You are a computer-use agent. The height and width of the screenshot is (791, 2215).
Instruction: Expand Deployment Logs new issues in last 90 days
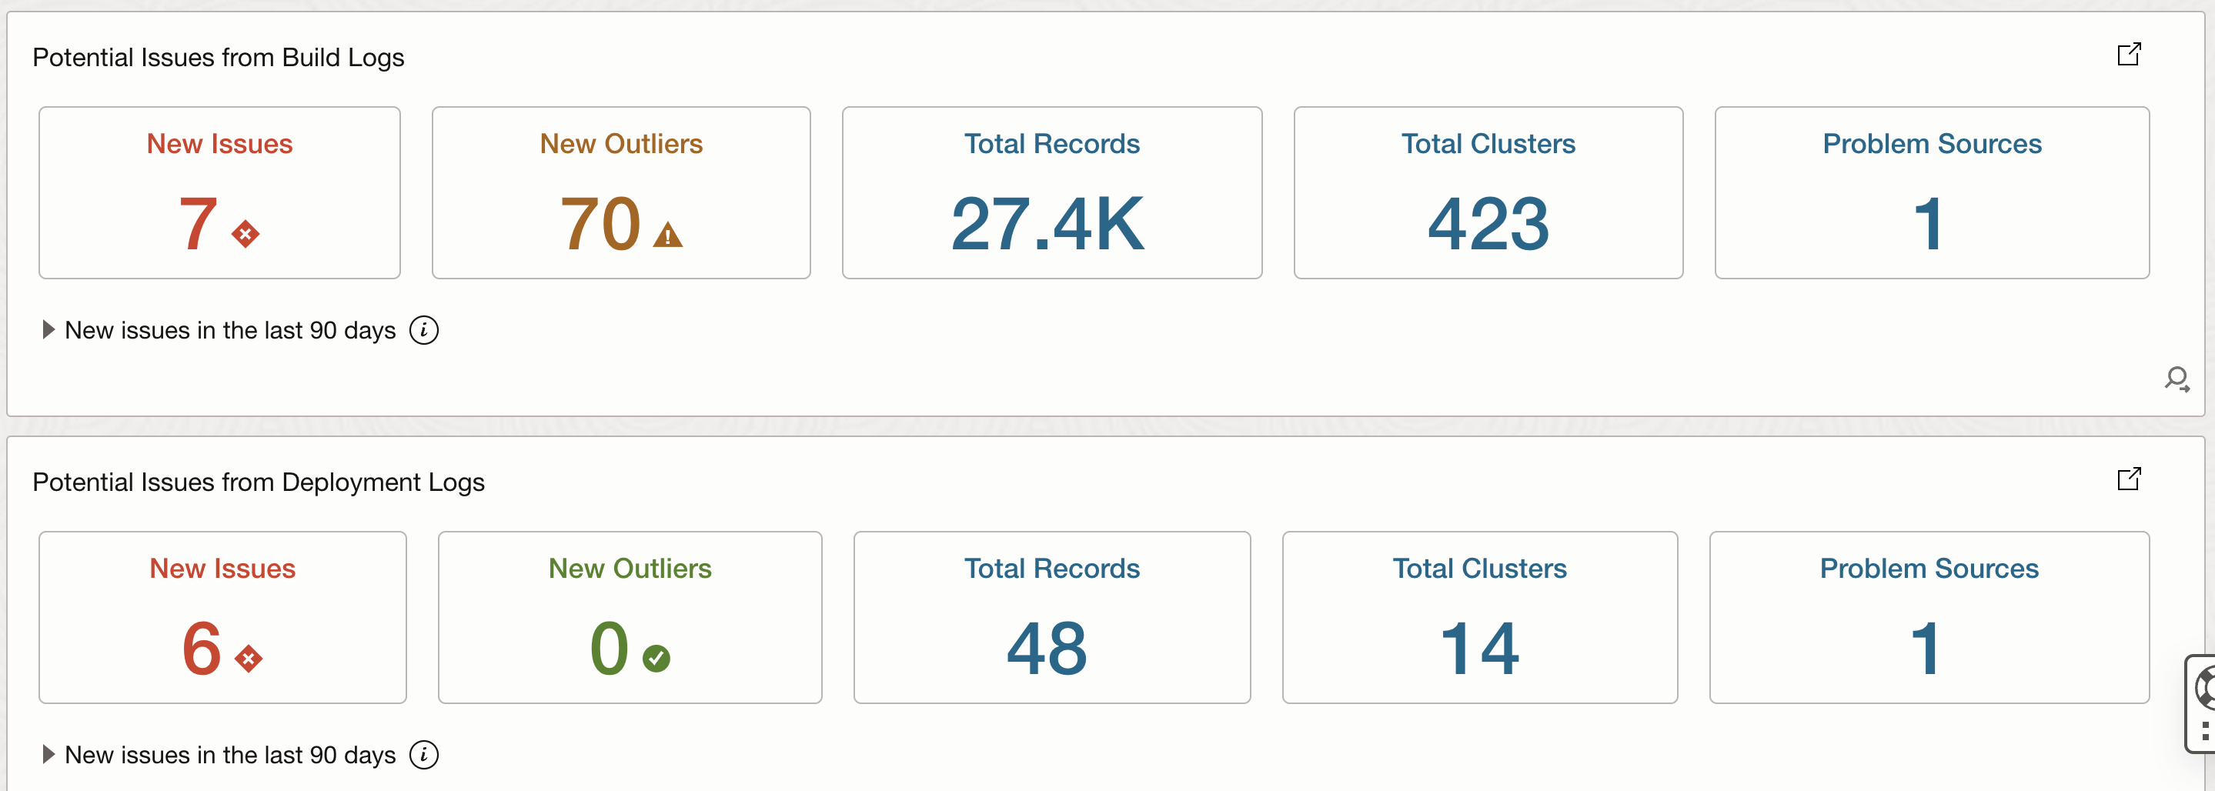coord(49,755)
